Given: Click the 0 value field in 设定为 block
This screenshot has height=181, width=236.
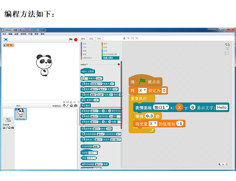Looking at the screenshot, I should 164,91.
